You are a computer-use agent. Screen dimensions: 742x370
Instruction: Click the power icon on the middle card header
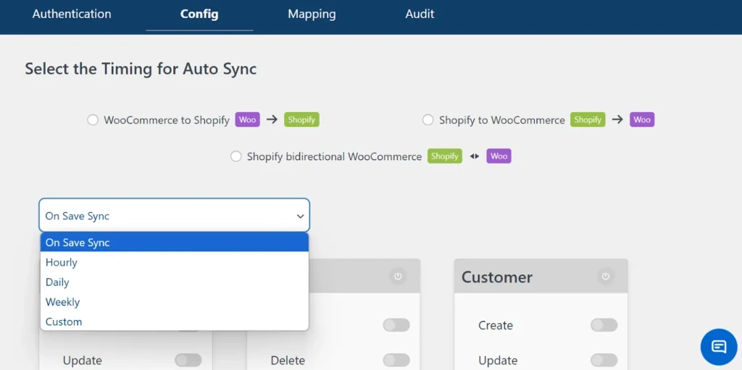point(396,277)
